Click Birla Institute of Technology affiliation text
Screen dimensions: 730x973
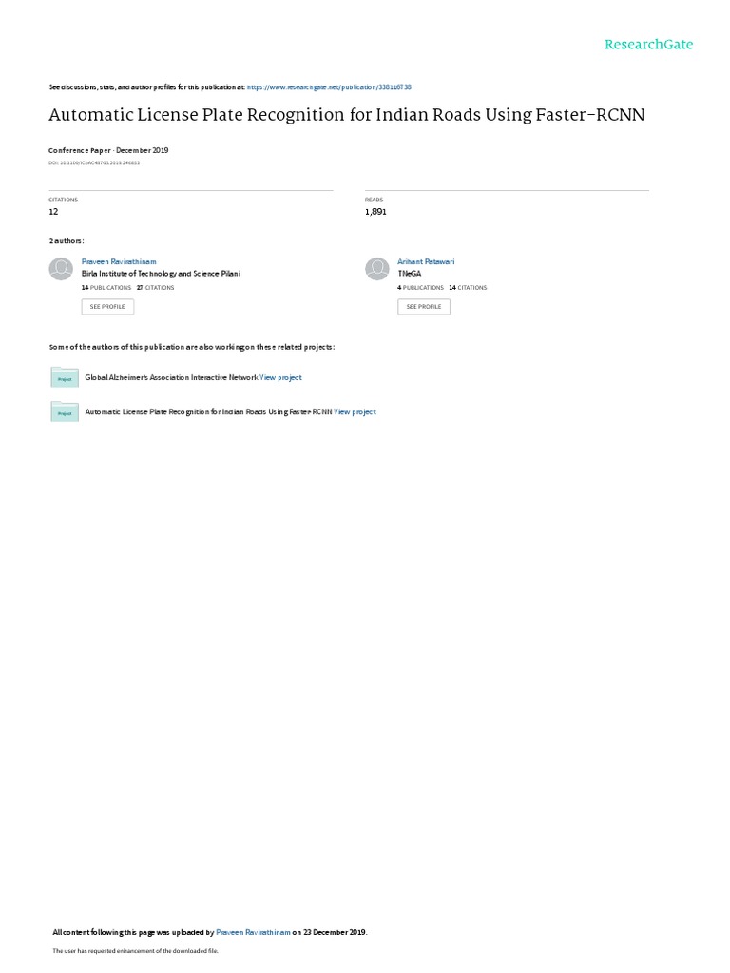point(161,274)
